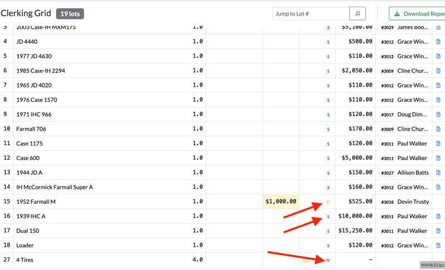The height and width of the screenshot is (270, 445).
Task: Select the Clerking Grid heading
Action: (x=26, y=13)
